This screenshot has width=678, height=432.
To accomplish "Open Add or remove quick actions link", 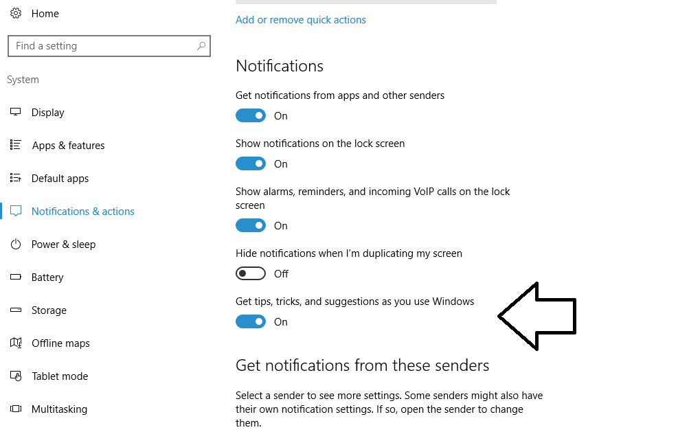I will 300,20.
